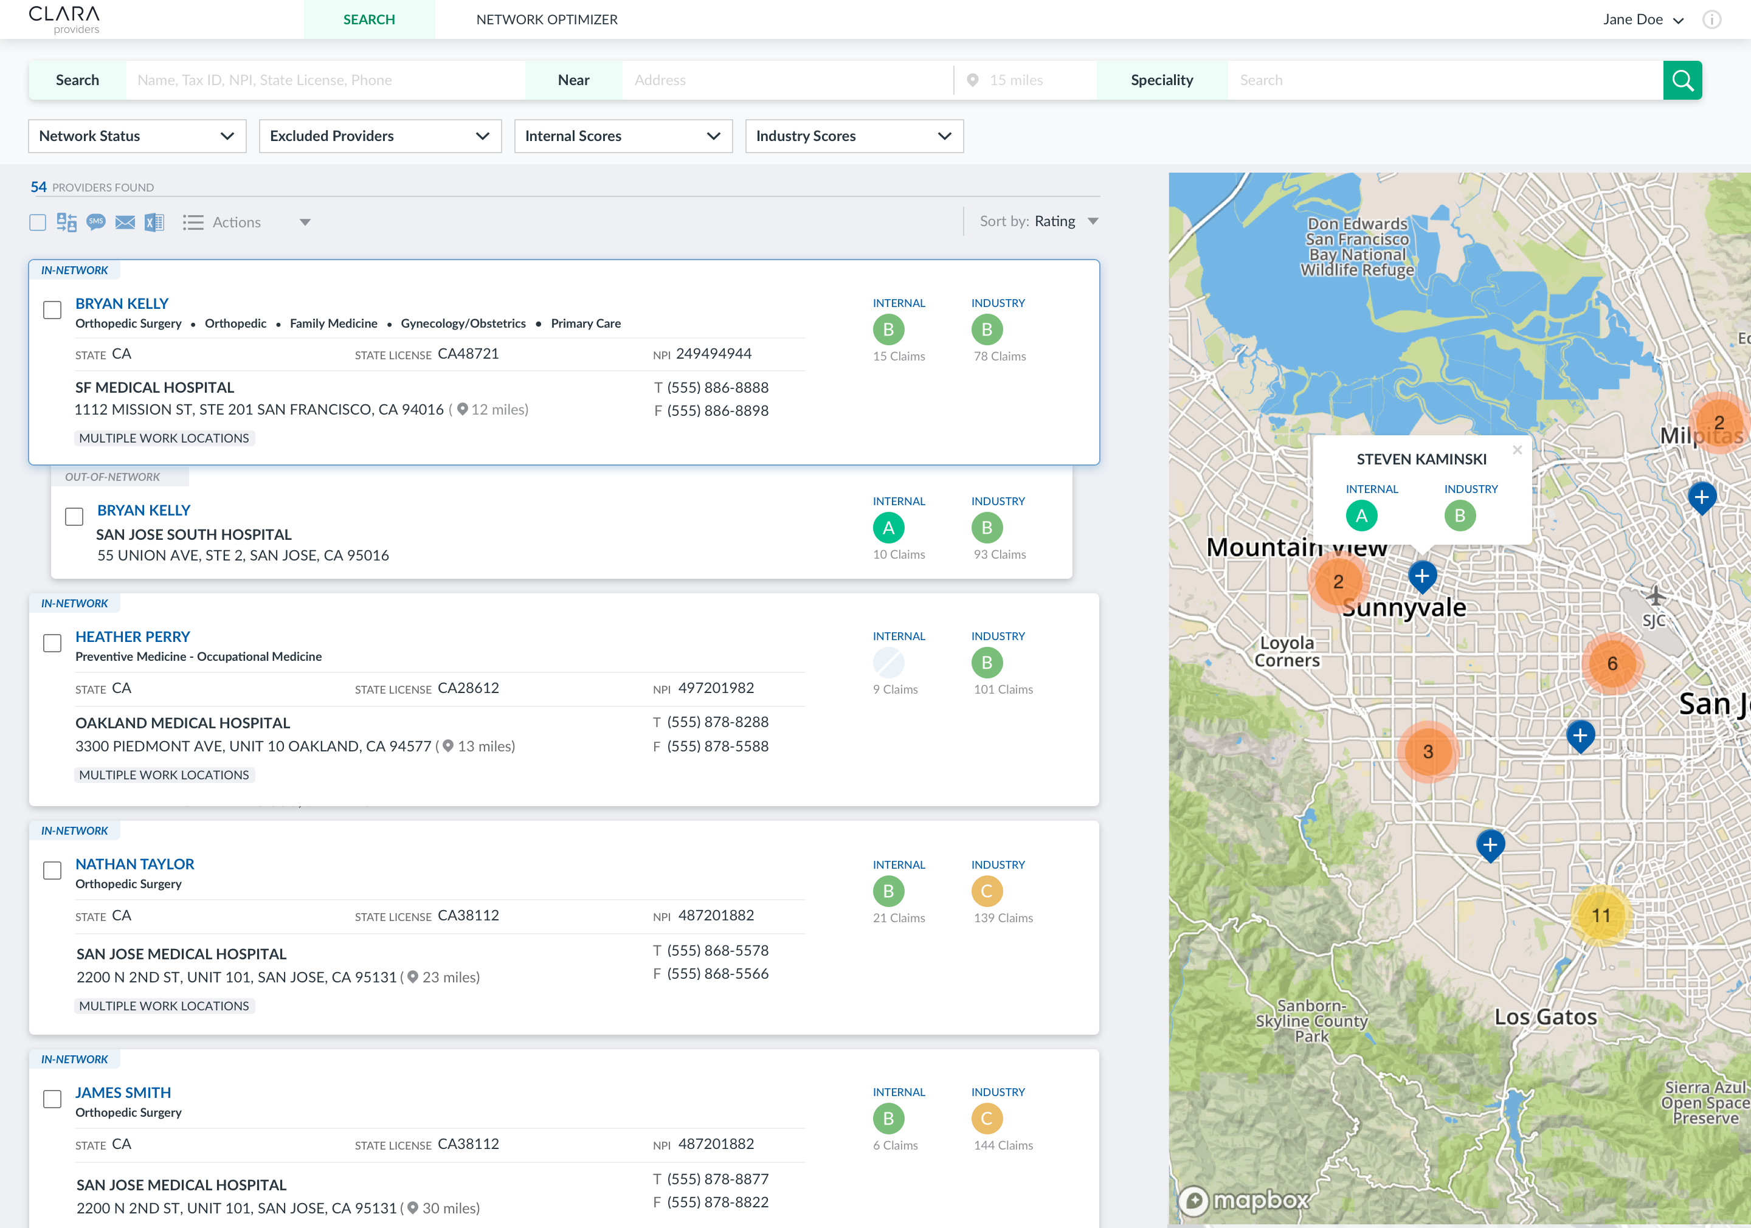
Task: Select the Nathan Taylor checkbox
Action: click(53, 871)
